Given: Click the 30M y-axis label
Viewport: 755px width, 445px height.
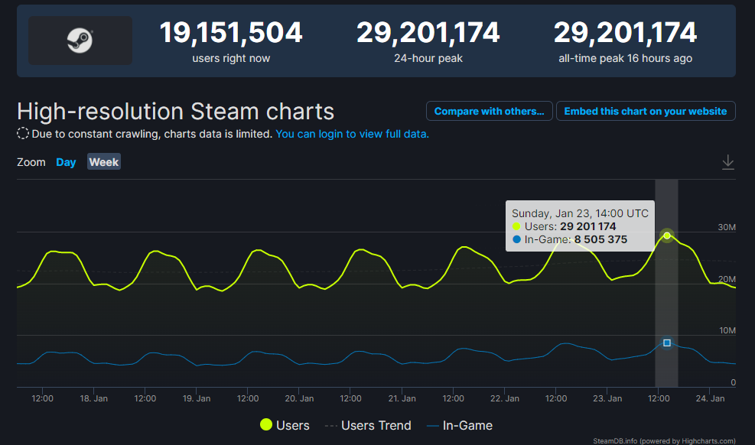Looking at the screenshot, I should pyautogui.click(x=727, y=227).
